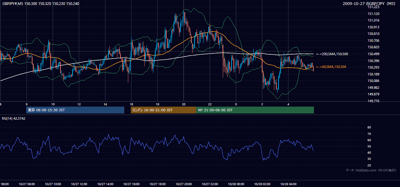This screenshot has width=400, height=187.
Task: Click the RSI(14) 42.5742 indicator label
Action: 14,118
